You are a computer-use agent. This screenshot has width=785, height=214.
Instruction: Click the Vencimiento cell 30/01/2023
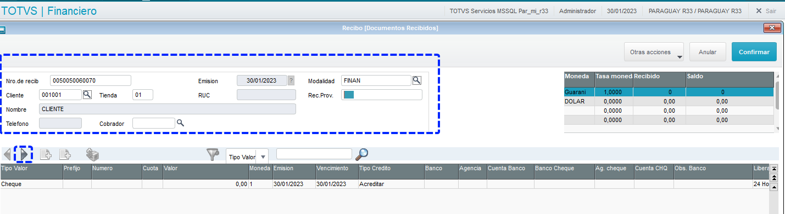(337, 184)
